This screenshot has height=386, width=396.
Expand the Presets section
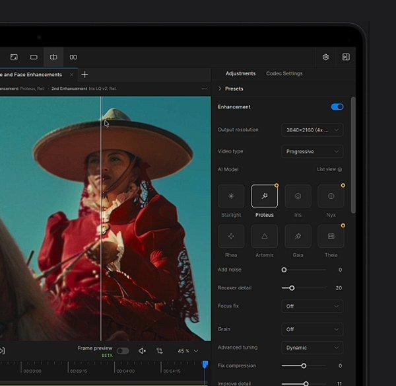pyautogui.click(x=230, y=89)
